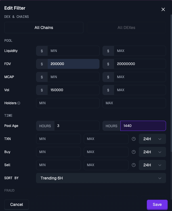Click the dialog's vertical scrollbar
Viewport: 172px width, 211px height.
pyautogui.click(x=171, y=83)
